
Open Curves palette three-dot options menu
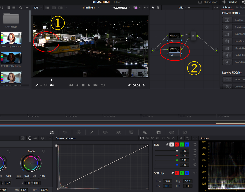195,138
